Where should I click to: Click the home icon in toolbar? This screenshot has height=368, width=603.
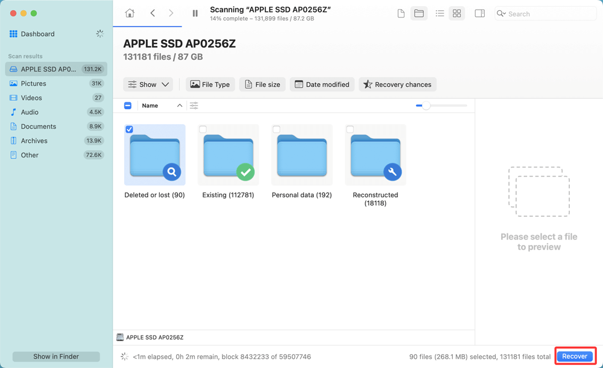pyautogui.click(x=129, y=13)
